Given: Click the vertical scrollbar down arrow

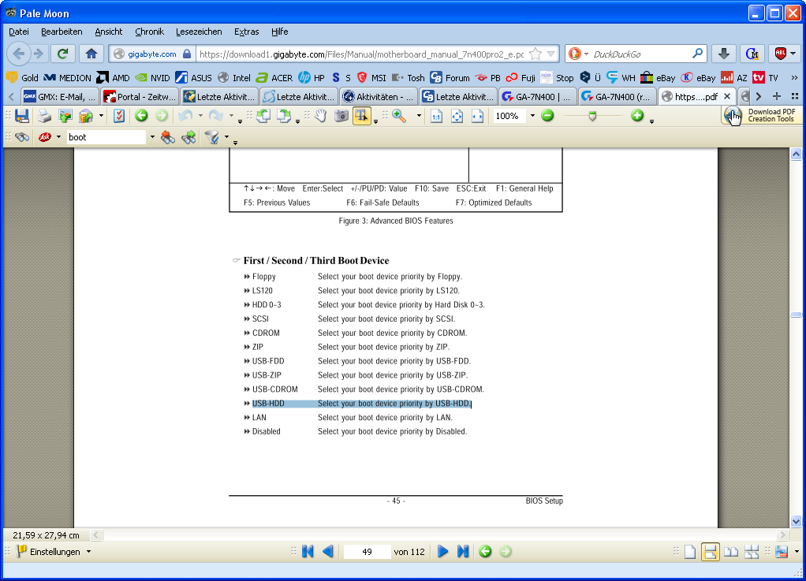Looking at the screenshot, I should (x=796, y=521).
